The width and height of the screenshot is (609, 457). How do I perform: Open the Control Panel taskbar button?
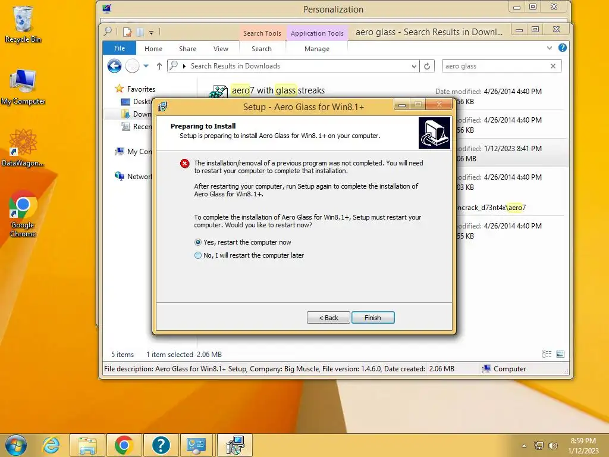coord(196,445)
